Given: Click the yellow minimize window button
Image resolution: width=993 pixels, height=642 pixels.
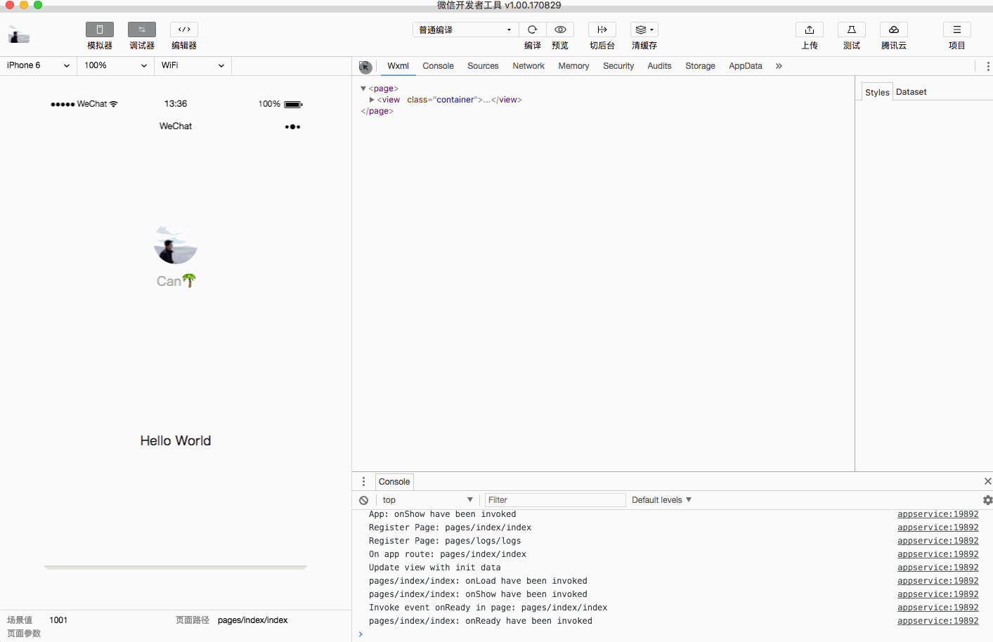Looking at the screenshot, I should (24, 5).
